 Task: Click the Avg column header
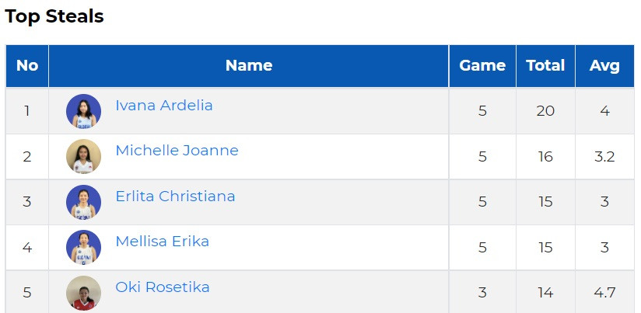click(x=604, y=66)
